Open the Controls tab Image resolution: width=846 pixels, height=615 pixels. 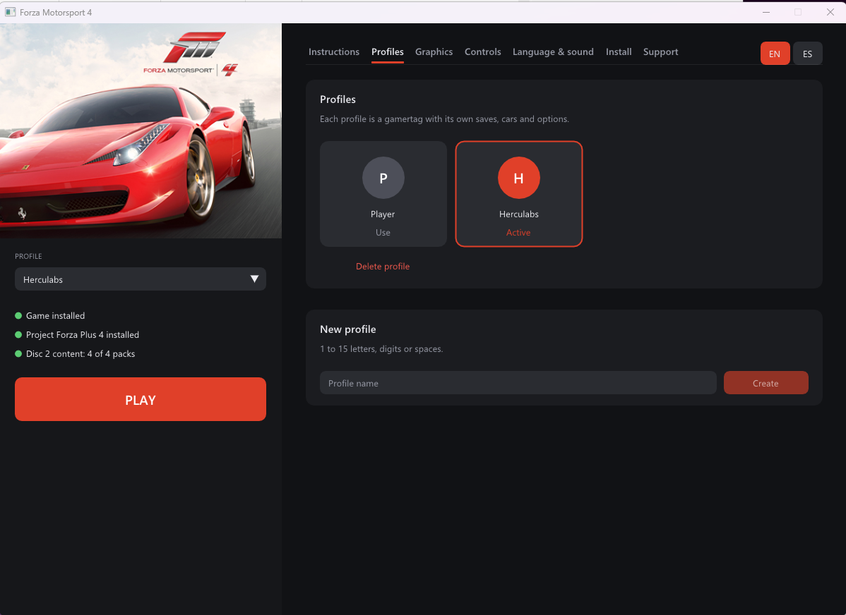[x=482, y=51]
